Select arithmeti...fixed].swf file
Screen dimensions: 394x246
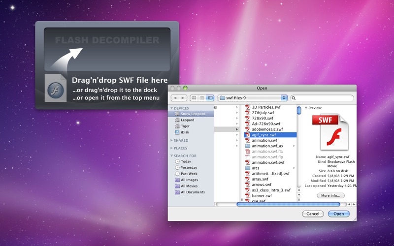tap(270, 174)
